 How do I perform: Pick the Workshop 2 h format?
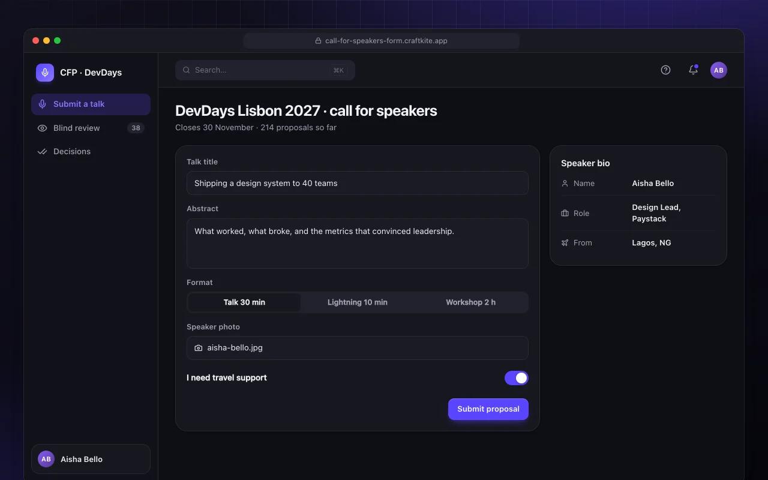471,302
